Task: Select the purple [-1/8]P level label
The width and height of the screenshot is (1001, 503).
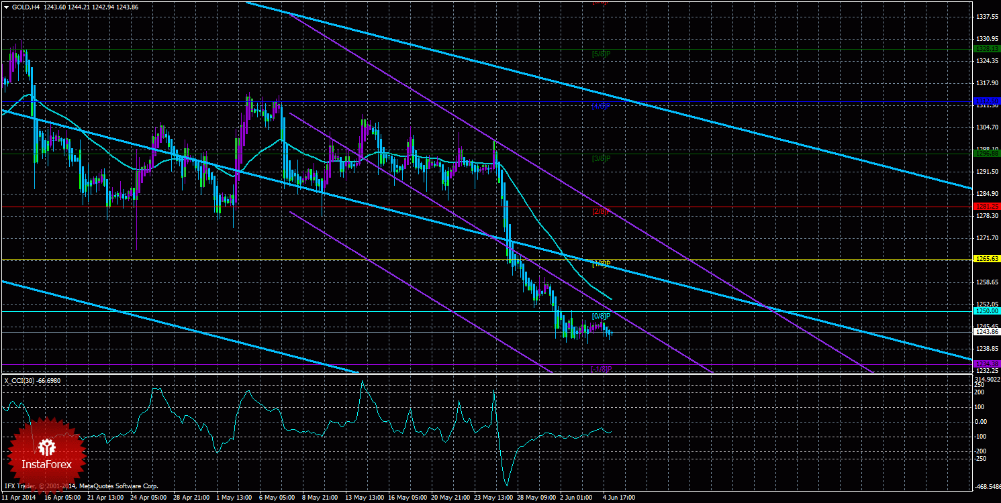Action: (602, 368)
